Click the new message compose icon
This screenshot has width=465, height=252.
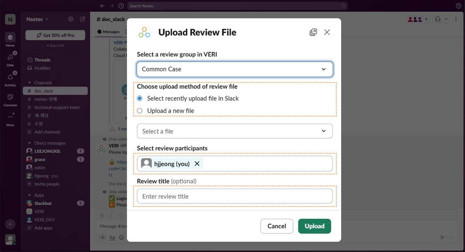click(82, 19)
